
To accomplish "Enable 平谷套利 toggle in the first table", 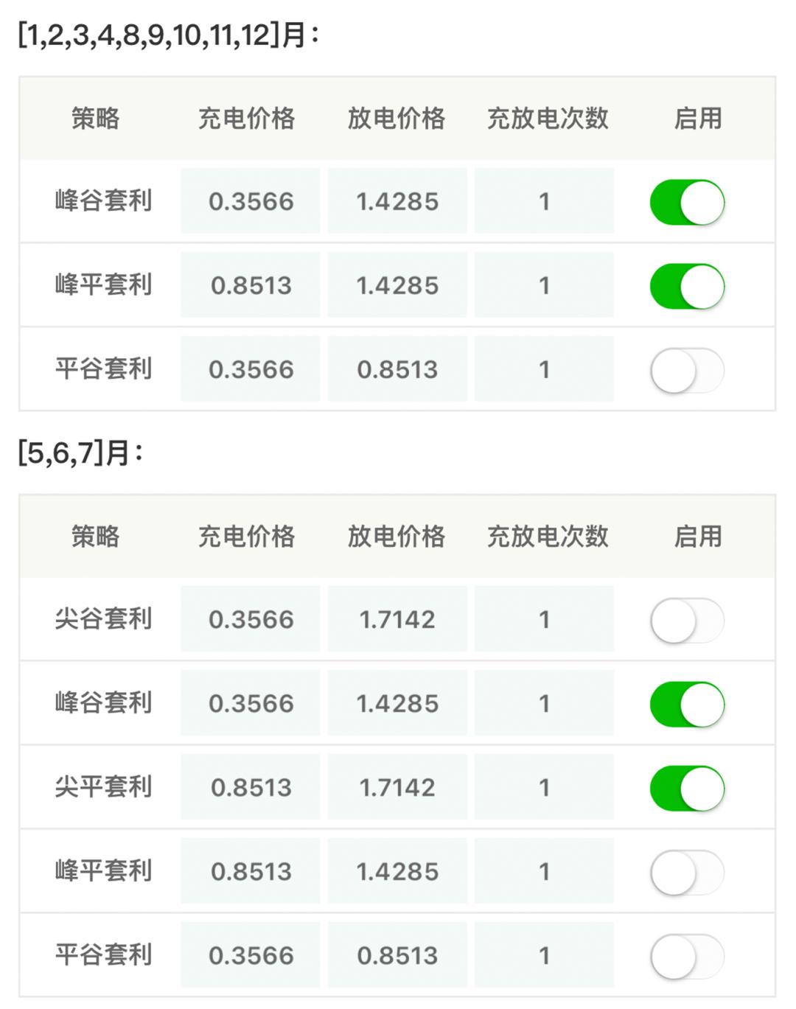I will (686, 369).
